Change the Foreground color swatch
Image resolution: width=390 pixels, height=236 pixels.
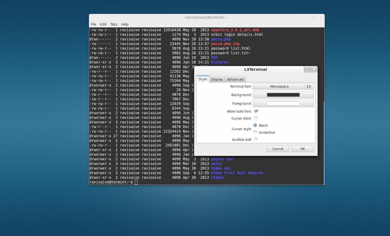click(283, 103)
